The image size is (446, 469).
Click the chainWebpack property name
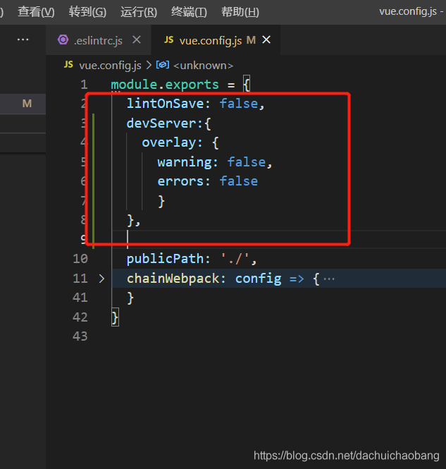click(173, 279)
